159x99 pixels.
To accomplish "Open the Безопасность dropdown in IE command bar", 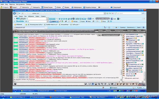I will (131, 27).
